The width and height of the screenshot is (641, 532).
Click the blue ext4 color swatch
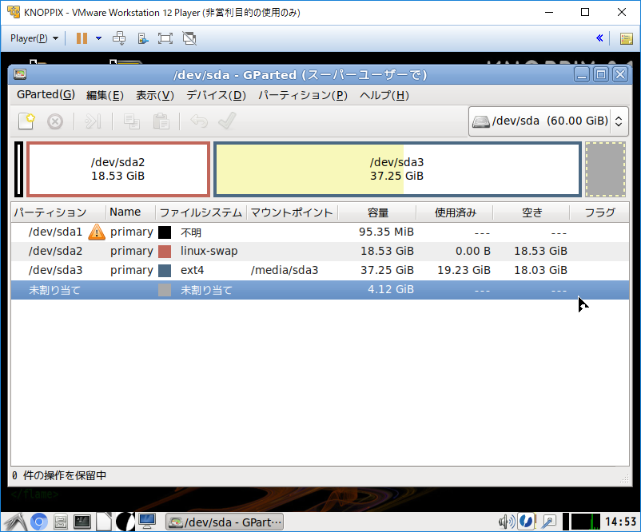165,271
